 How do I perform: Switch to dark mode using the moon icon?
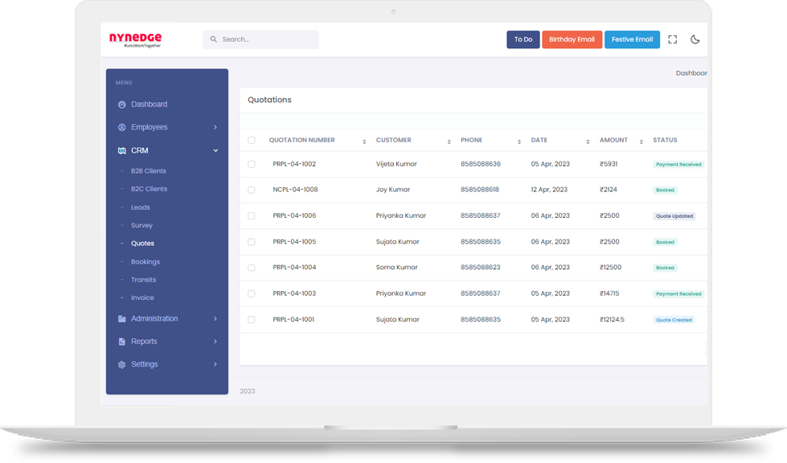click(695, 39)
